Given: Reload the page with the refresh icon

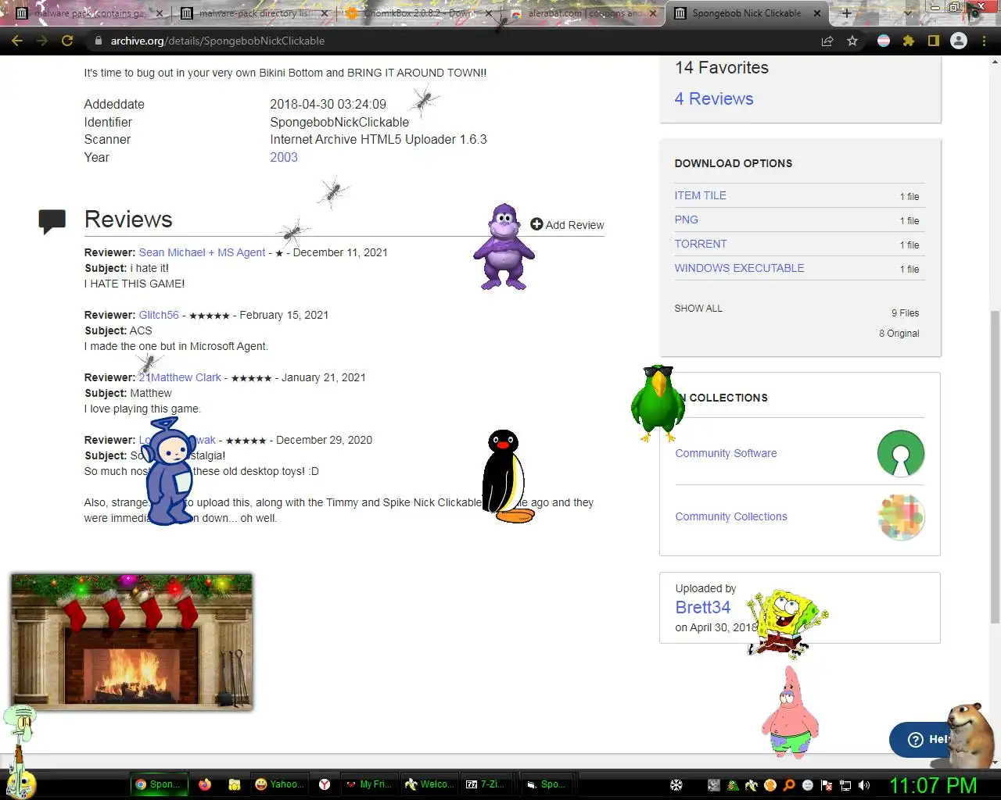Looking at the screenshot, I should (x=67, y=41).
